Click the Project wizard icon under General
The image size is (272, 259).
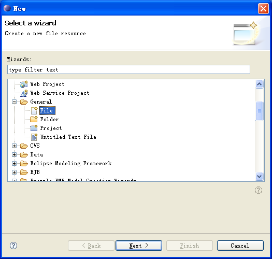pos(34,128)
